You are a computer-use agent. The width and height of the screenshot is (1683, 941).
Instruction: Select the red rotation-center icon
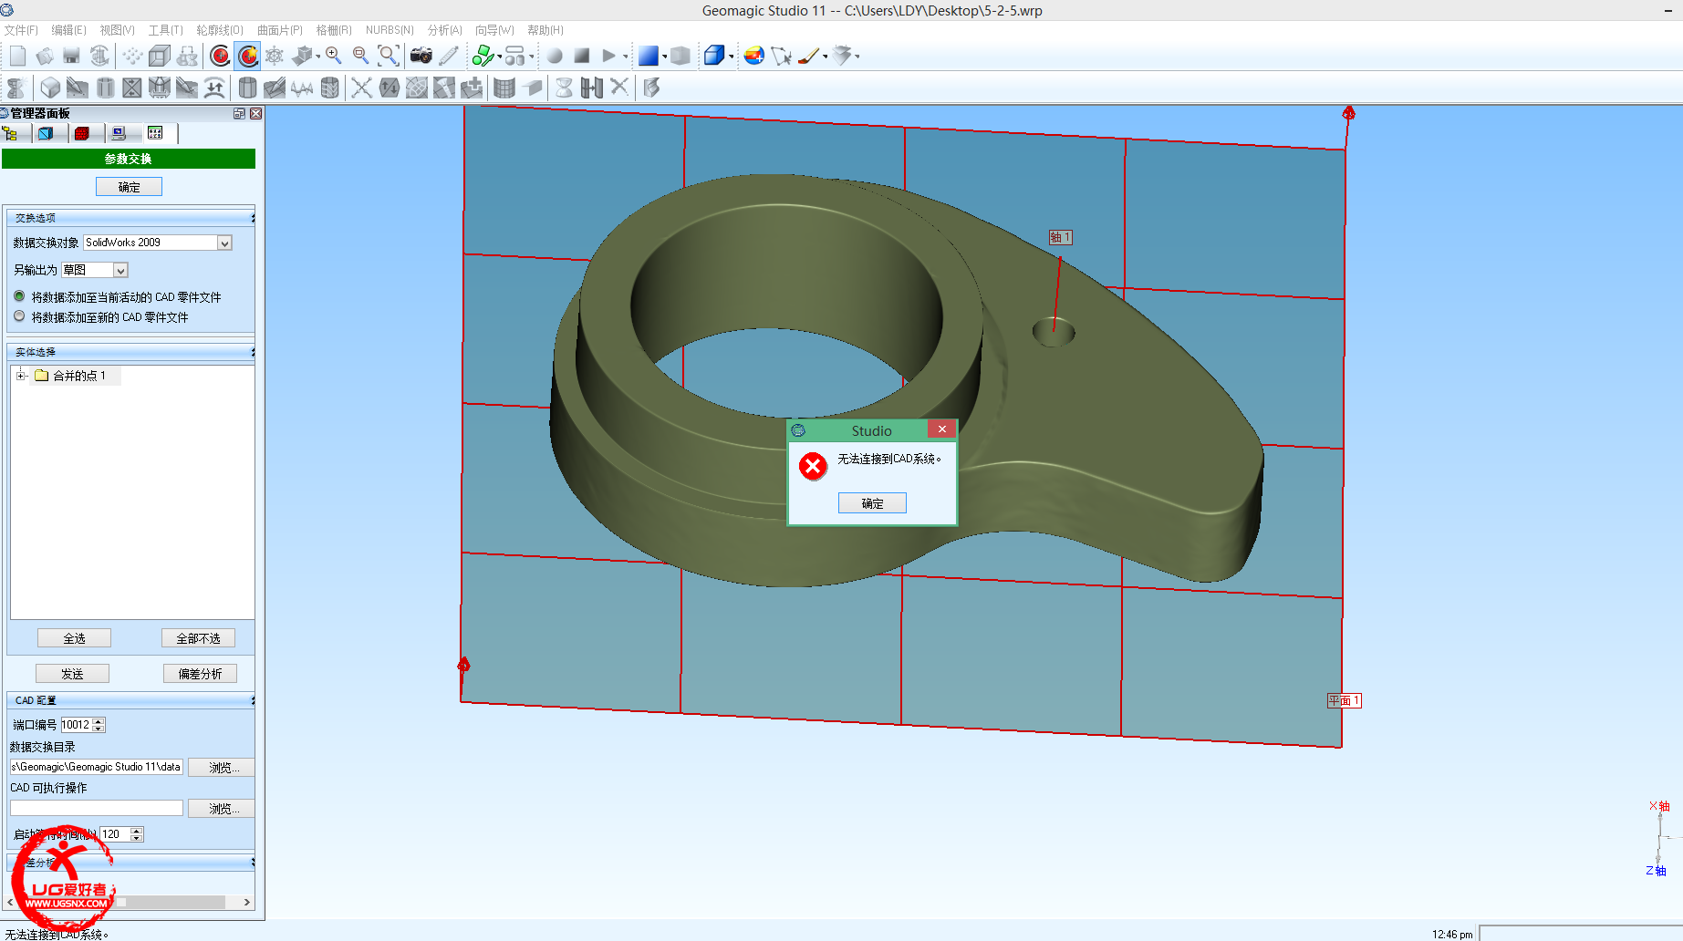point(220,56)
